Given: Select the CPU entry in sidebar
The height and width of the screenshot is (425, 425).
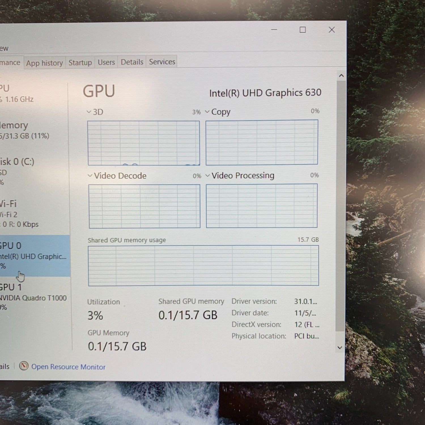Looking at the screenshot, I should 34,93.
